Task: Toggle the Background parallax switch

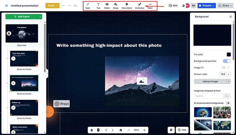Action: point(227,61)
